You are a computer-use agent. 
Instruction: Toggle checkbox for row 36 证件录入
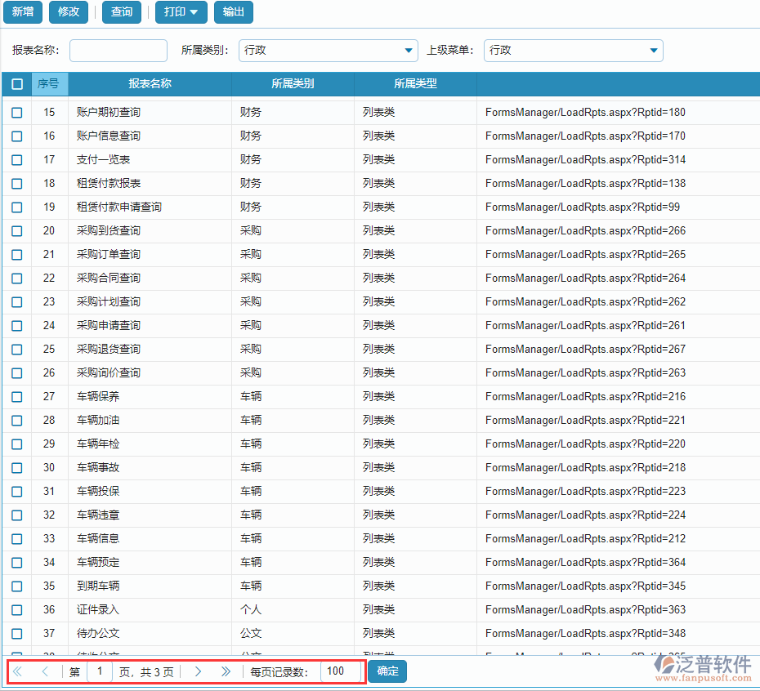[x=17, y=610]
